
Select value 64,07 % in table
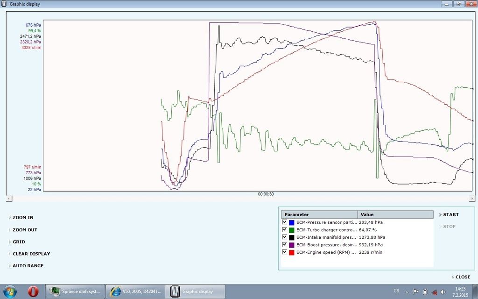tap(368, 230)
